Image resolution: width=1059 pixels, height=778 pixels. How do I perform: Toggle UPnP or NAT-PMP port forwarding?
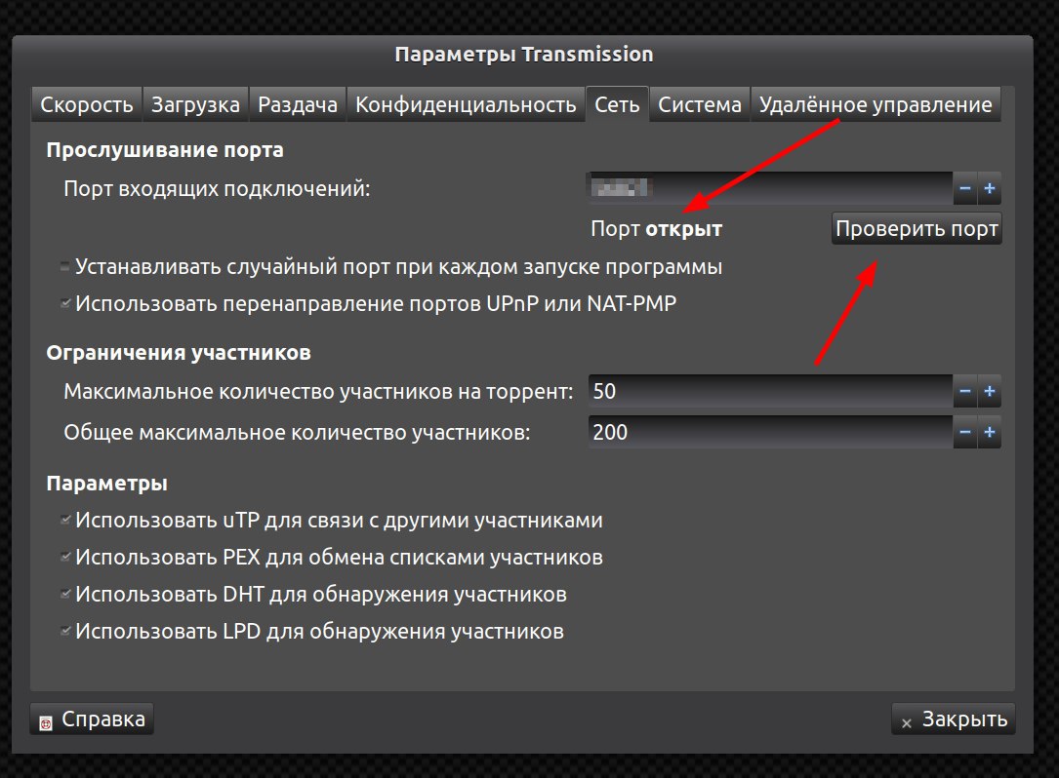click(x=65, y=303)
